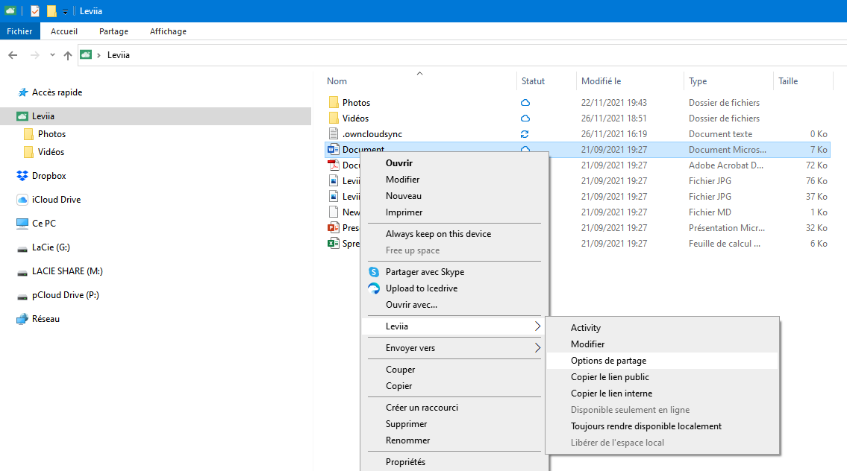
Task: Click the new folder icon in the quick access toolbar
Action: click(51, 10)
